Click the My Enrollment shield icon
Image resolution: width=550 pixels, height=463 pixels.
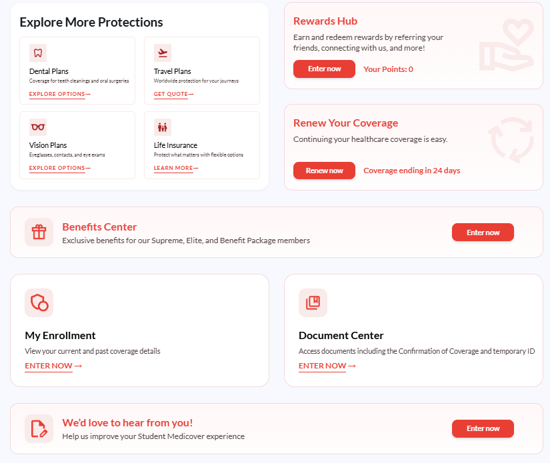39,302
